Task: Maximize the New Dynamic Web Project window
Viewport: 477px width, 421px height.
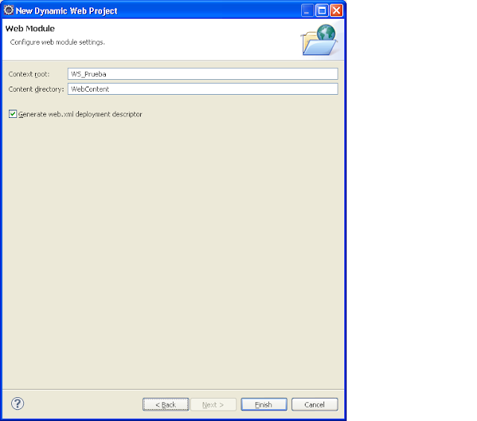Action: coord(322,10)
